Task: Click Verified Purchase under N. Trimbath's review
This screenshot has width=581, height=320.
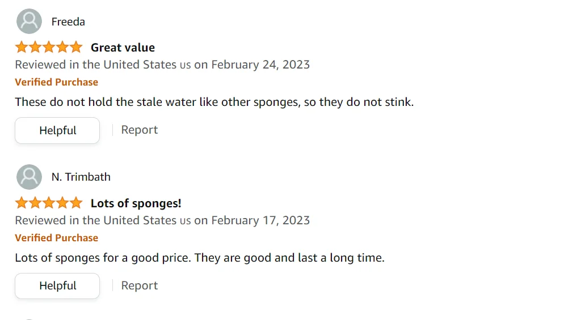Action: [56, 238]
